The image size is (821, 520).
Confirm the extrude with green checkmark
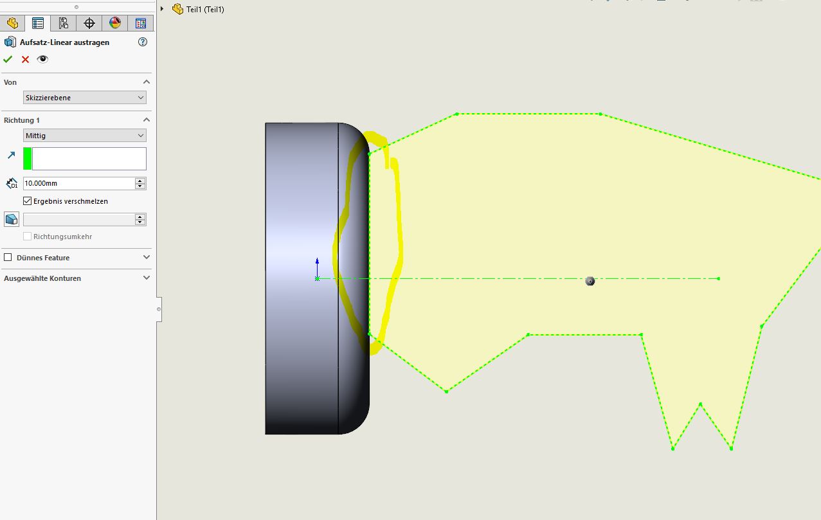pyautogui.click(x=8, y=59)
